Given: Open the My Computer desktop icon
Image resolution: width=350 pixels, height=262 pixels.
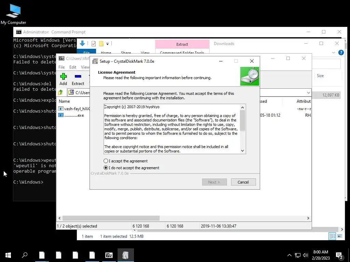Looking at the screenshot, I should 13,14.
